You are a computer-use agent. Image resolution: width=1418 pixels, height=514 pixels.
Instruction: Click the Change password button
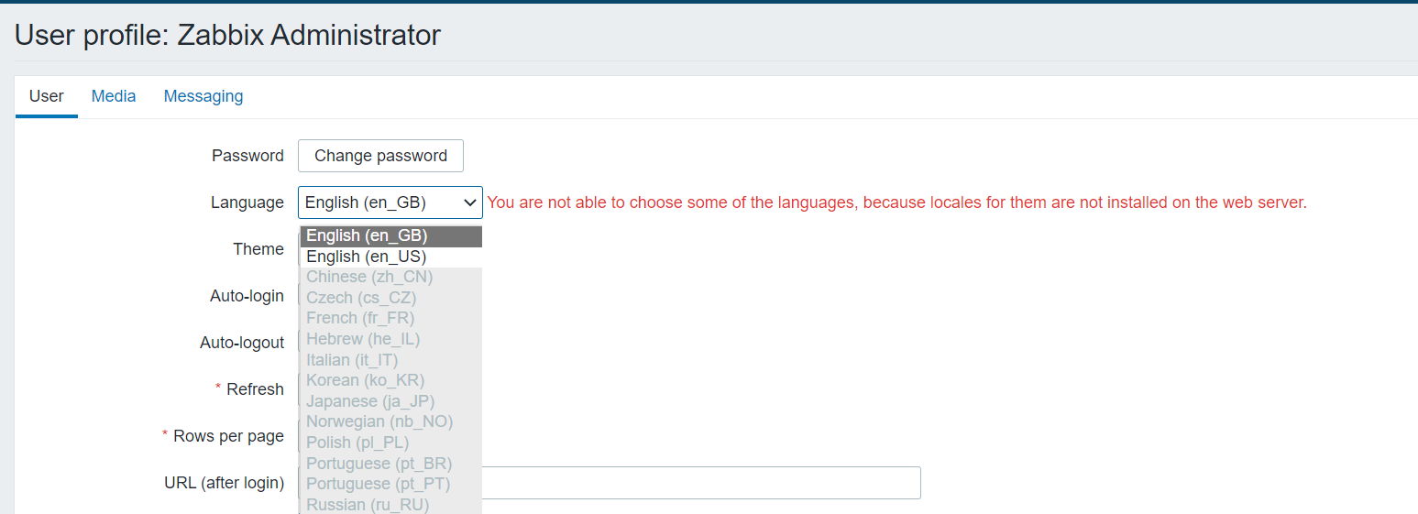pyautogui.click(x=380, y=156)
